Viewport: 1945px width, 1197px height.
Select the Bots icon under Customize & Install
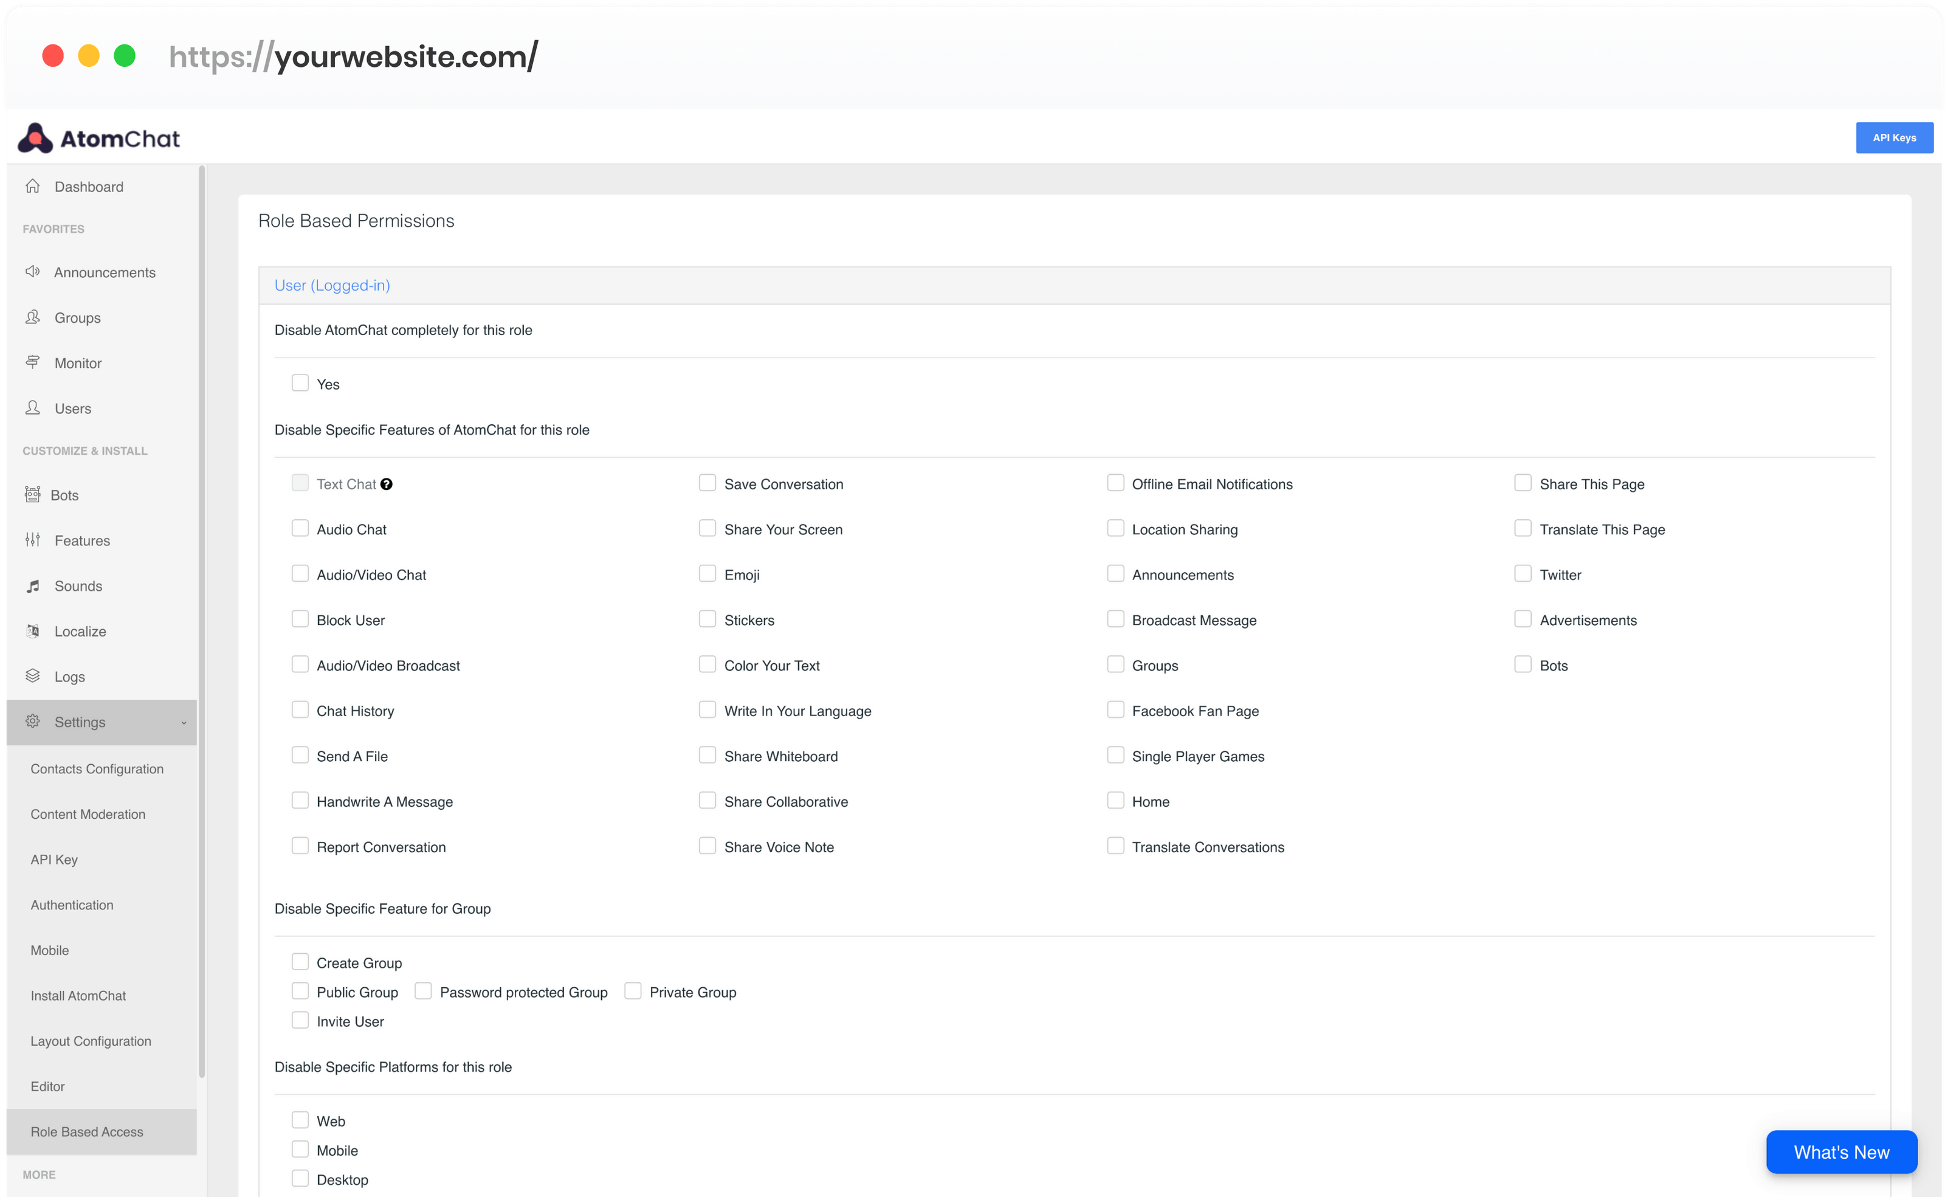(x=32, y=495)
